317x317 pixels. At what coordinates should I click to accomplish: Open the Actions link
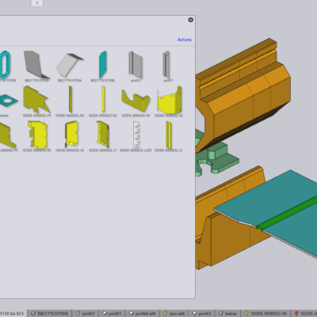click(x=184, y=40)
